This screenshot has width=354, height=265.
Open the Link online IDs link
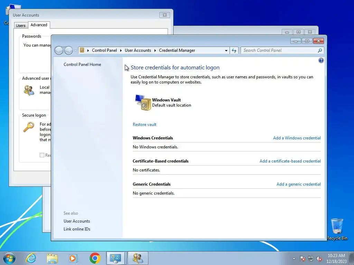pyautogui.click(x=77, y=229)
